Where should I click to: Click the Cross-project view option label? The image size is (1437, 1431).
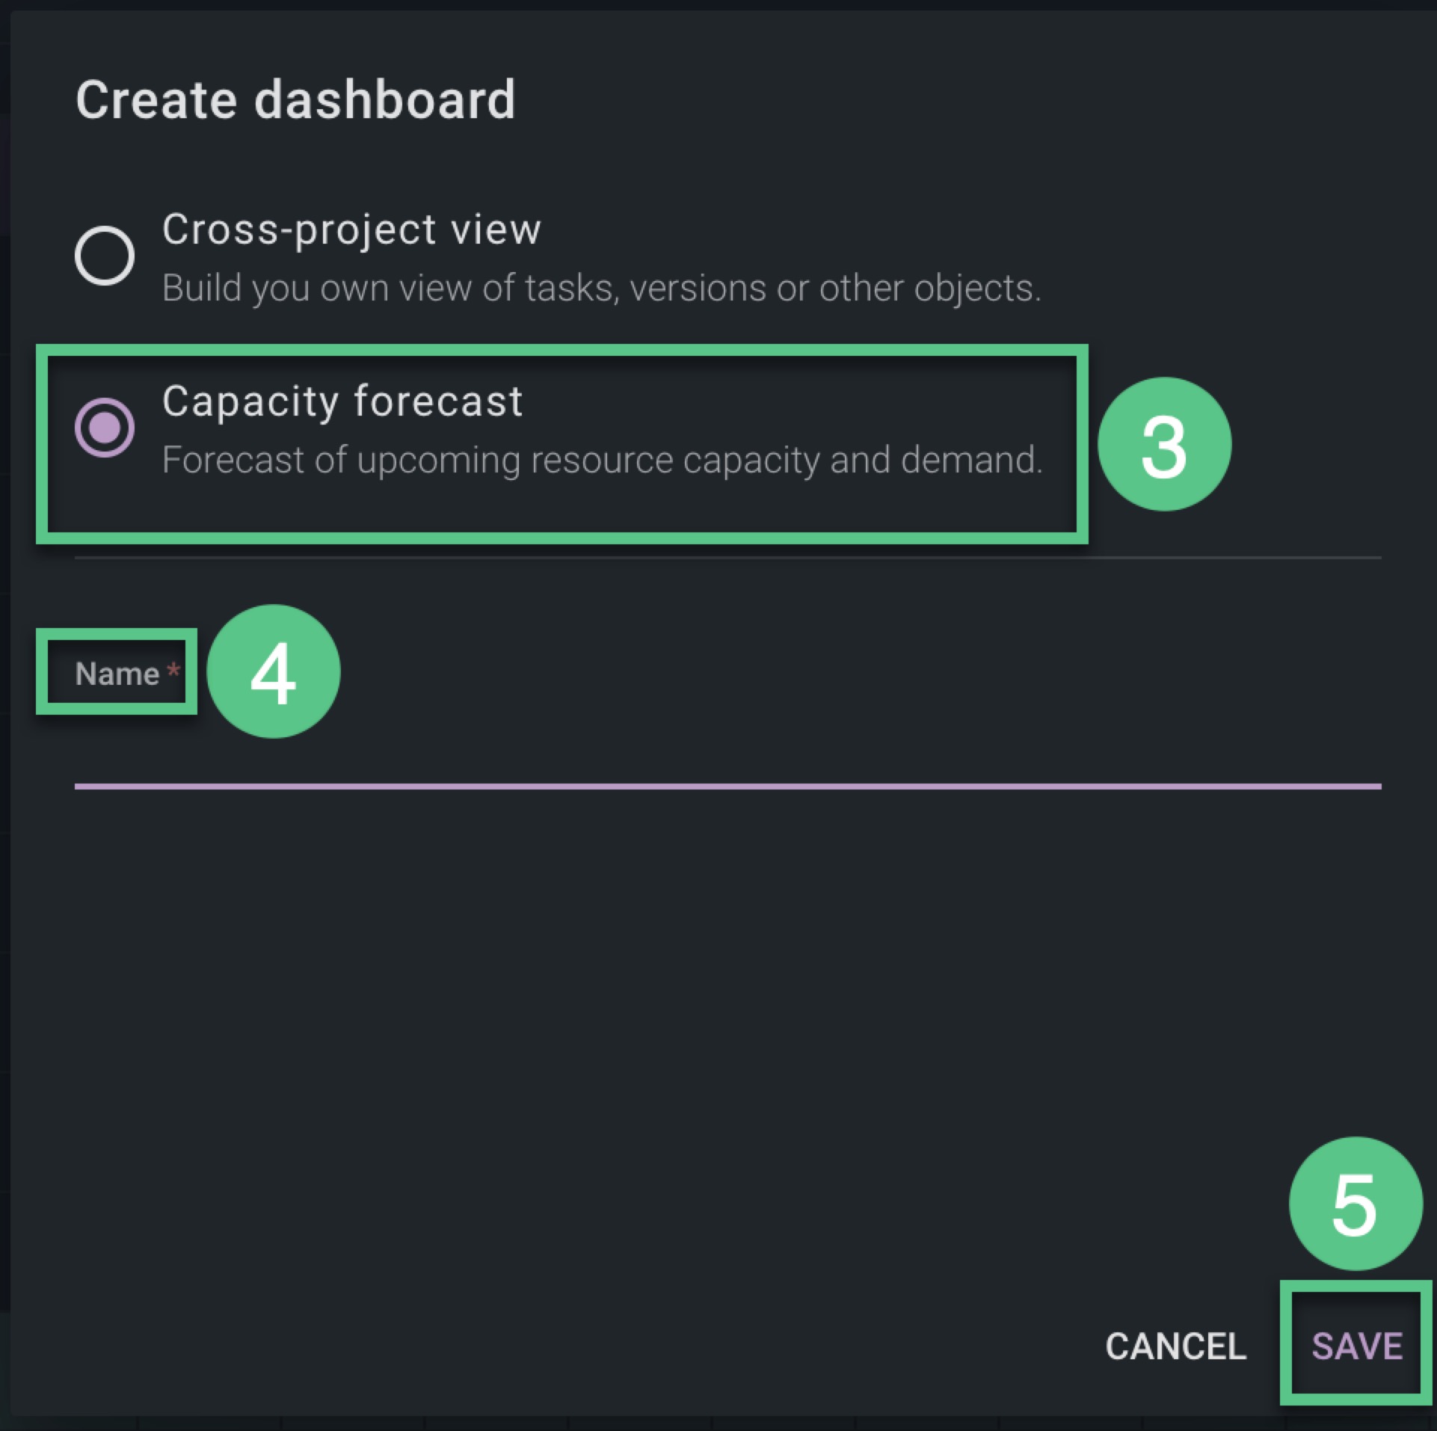tap(351, 229)
